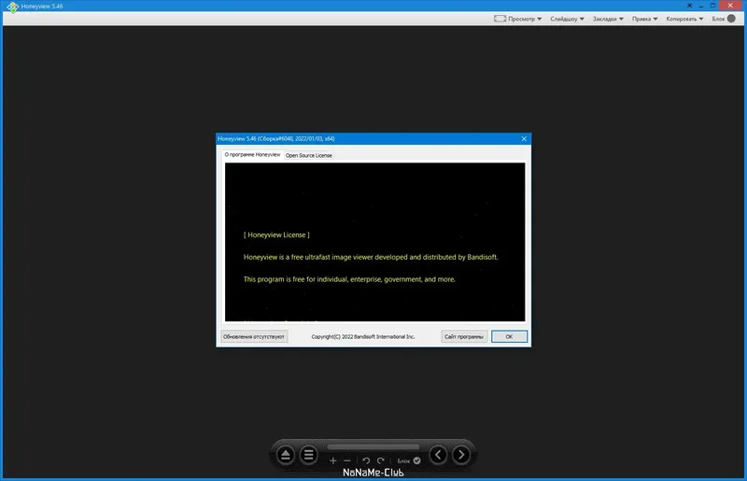Click the line 'This program is free for individual'

point(349,279)
